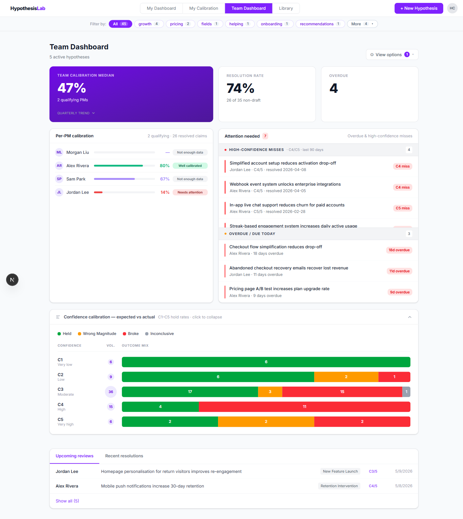Click the C1 volume badge showing 6

[x=111, y=362]
